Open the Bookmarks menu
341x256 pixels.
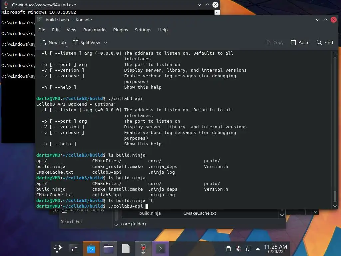click(95, 30)
